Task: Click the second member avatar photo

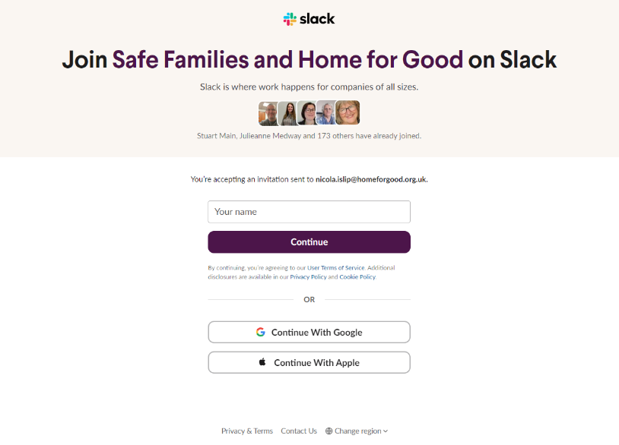Action: tap(287, 113)
